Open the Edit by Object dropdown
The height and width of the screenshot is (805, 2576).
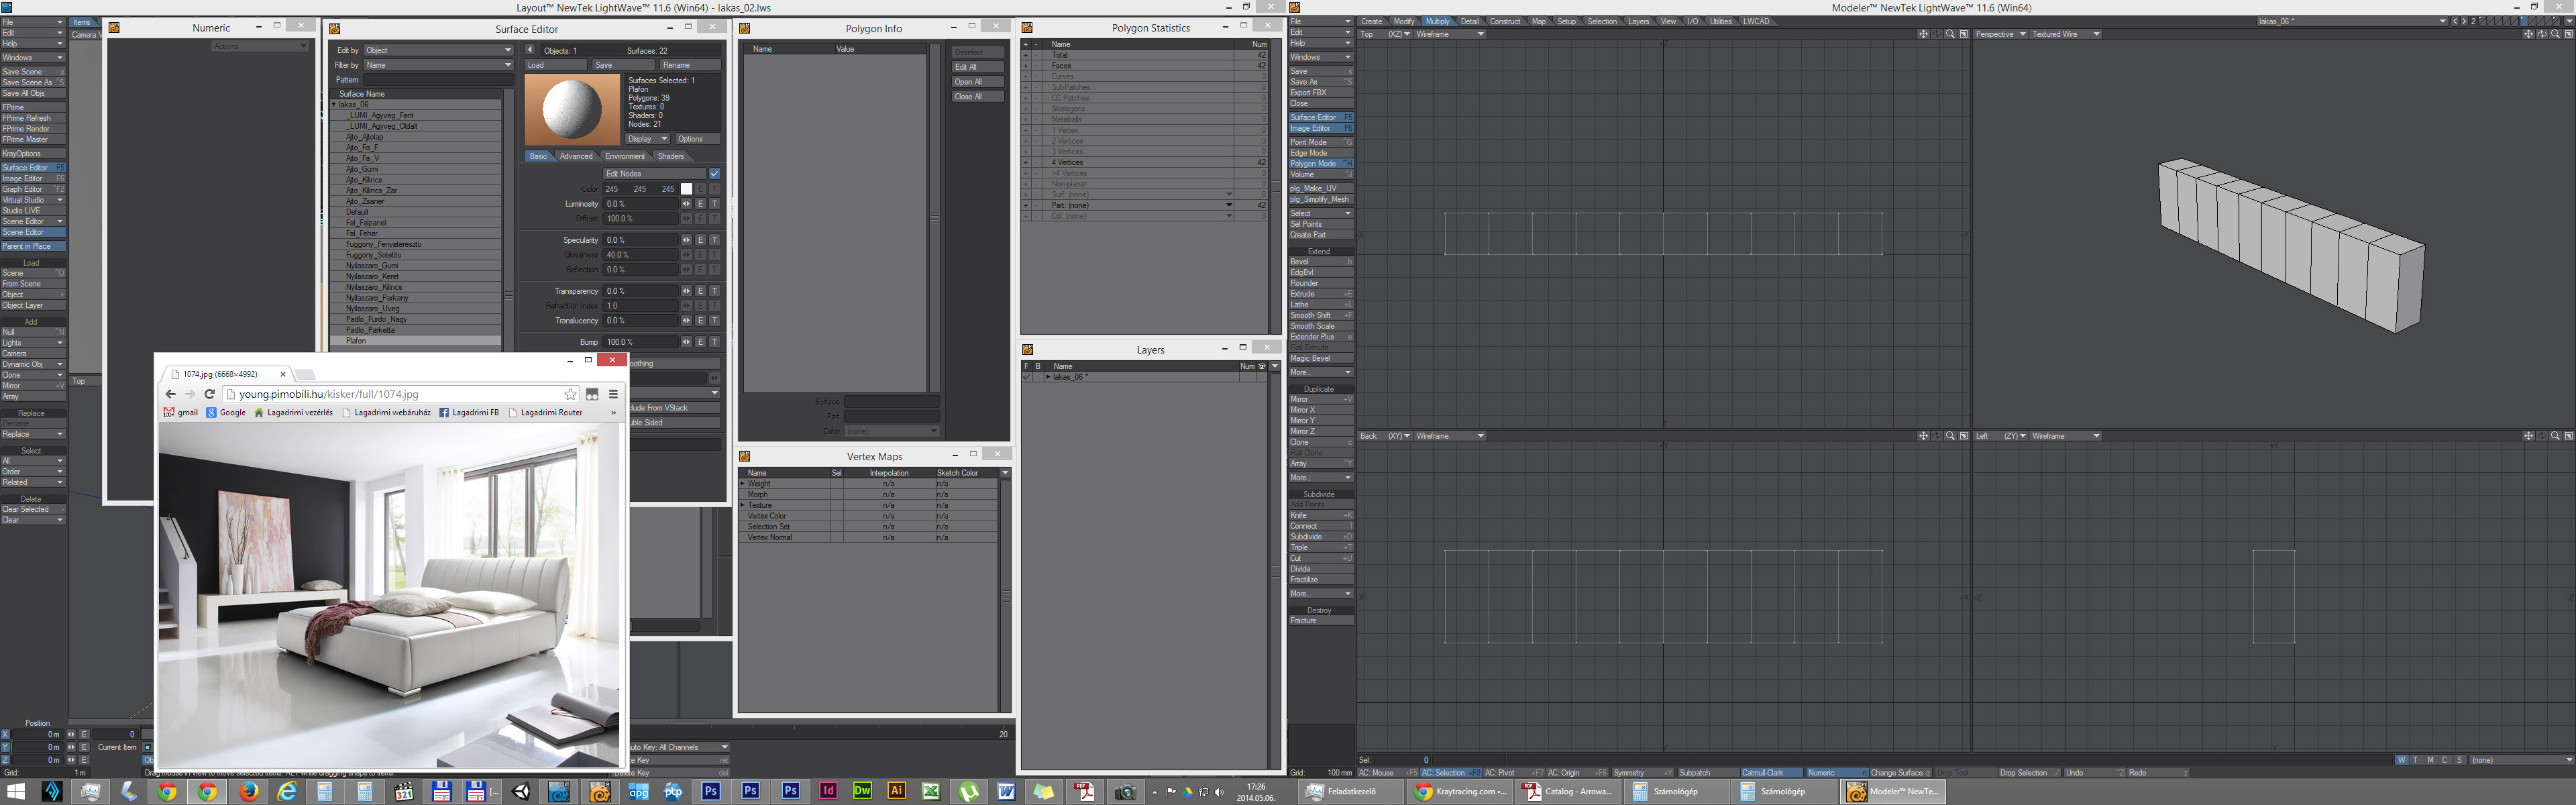tap(438, 50)
